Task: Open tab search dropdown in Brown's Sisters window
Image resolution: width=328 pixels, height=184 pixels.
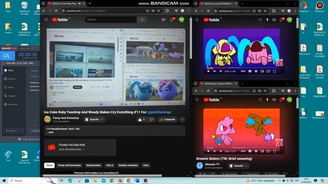Action: [195, 83]
